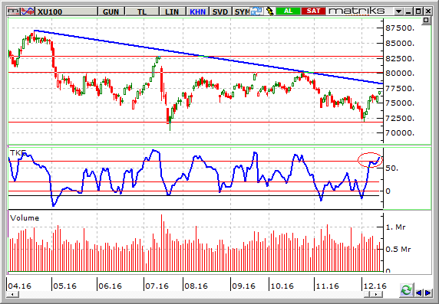Click the 0.5 Mr volume axis label
This screenshot has height=304, width=439.
click(398, 249)
